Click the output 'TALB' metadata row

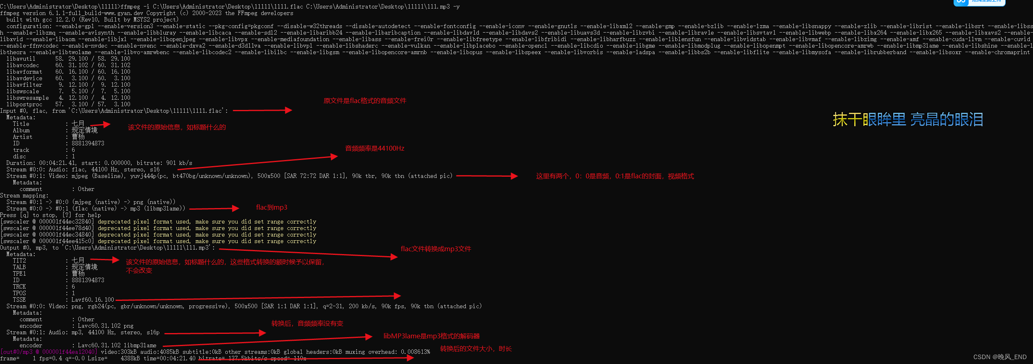click(x=55, y=267)
